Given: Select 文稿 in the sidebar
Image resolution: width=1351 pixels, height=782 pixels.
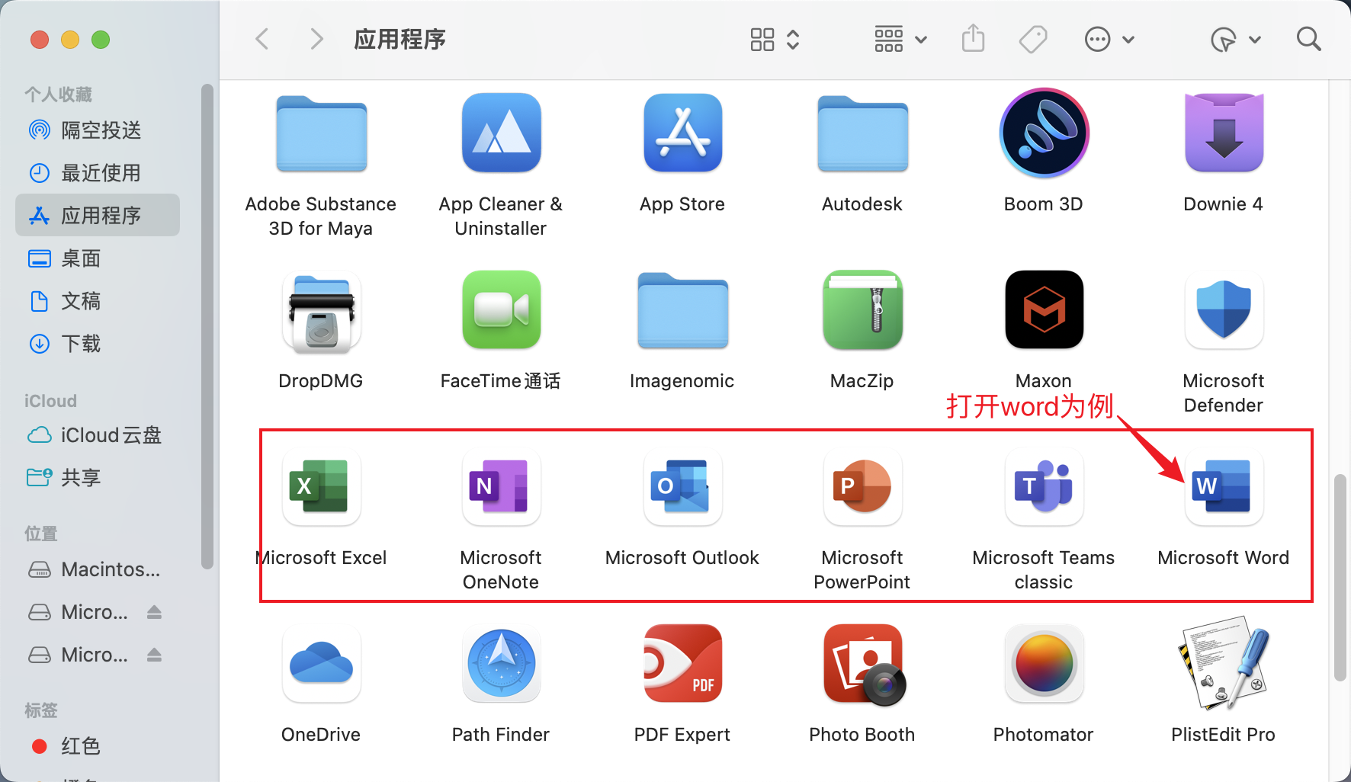Looking at the screenshot, I should [98, 301].
